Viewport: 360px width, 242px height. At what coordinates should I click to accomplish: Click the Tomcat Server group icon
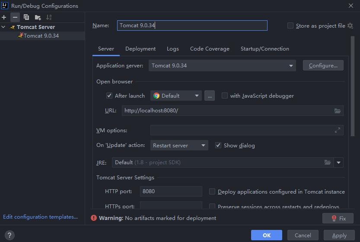[x=13, y=27]
